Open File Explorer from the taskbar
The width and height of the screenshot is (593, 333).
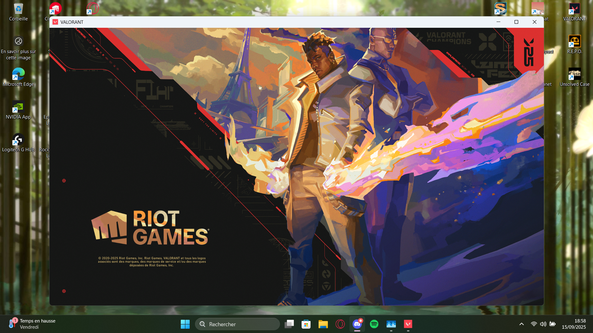[323, 324]
